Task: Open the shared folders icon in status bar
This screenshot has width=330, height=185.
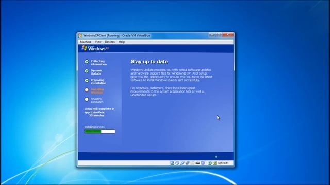Action: pos(192,163)
